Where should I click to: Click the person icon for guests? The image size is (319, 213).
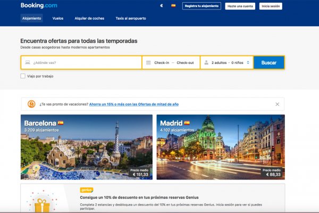point(206,63)
